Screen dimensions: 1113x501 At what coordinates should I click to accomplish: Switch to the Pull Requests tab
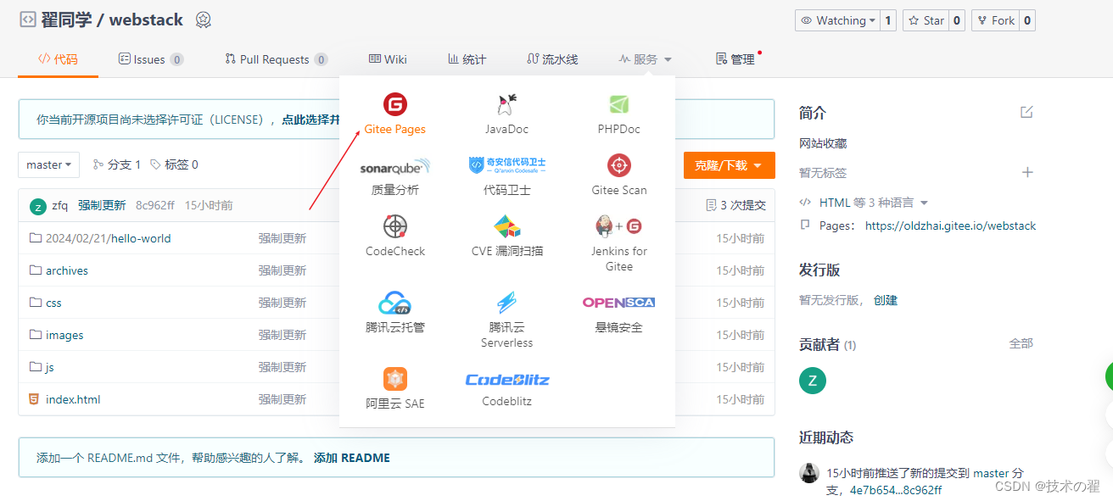tap(276, 59)
